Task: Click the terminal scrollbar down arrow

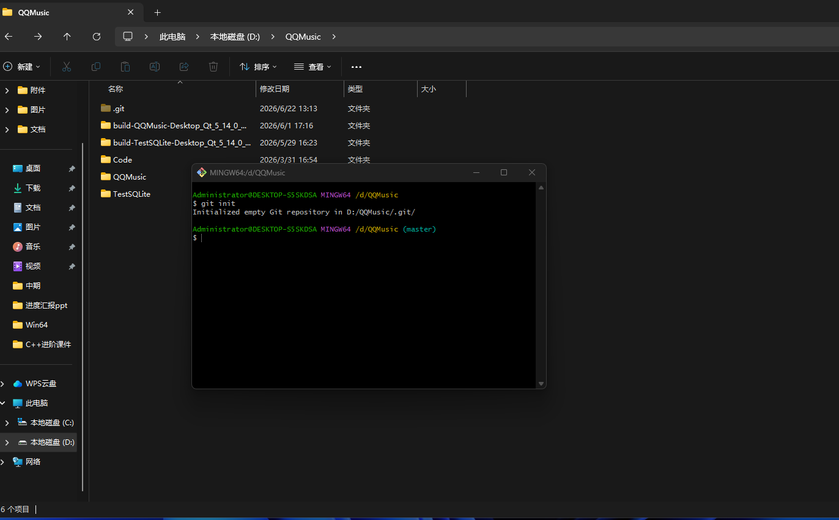Action: click(x=541, y=384)
